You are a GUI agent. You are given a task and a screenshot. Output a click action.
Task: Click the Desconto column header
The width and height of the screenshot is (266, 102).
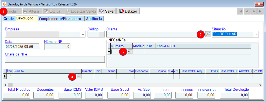[142, 71]
